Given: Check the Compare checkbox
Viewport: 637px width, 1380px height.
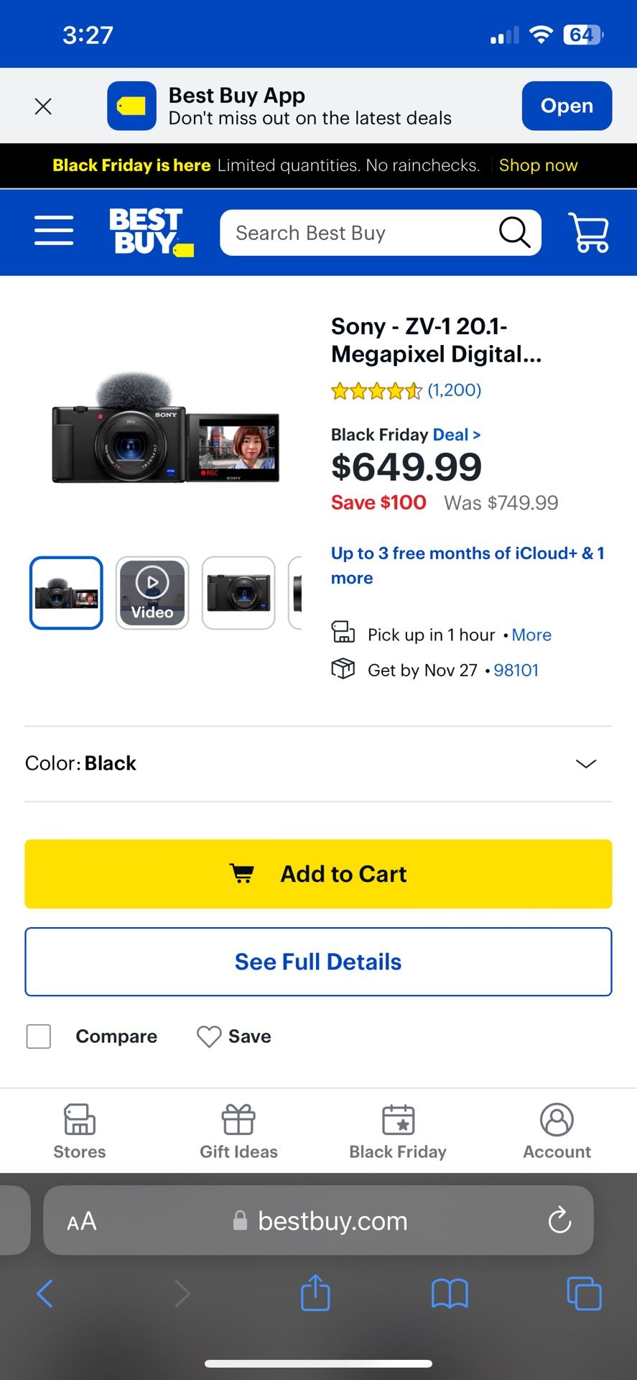Looking at the screenshot, I should coord(39,1036).
